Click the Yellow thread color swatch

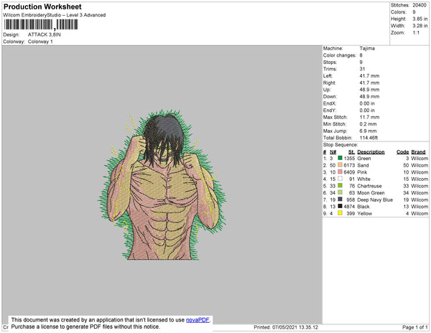coord(340,212)
